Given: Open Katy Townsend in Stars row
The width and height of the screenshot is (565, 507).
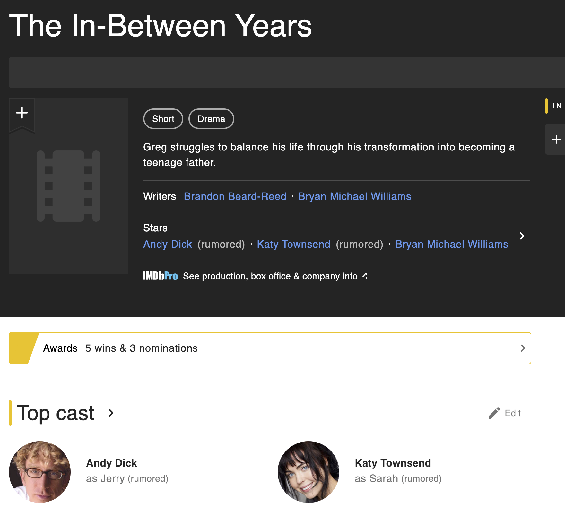Looking at the screenshot, I should 293,244.
